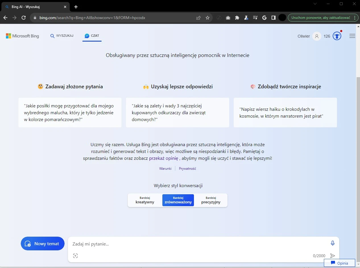Click the site security lock icon
This screenshot has width=360, height=268.
[35, 18]
